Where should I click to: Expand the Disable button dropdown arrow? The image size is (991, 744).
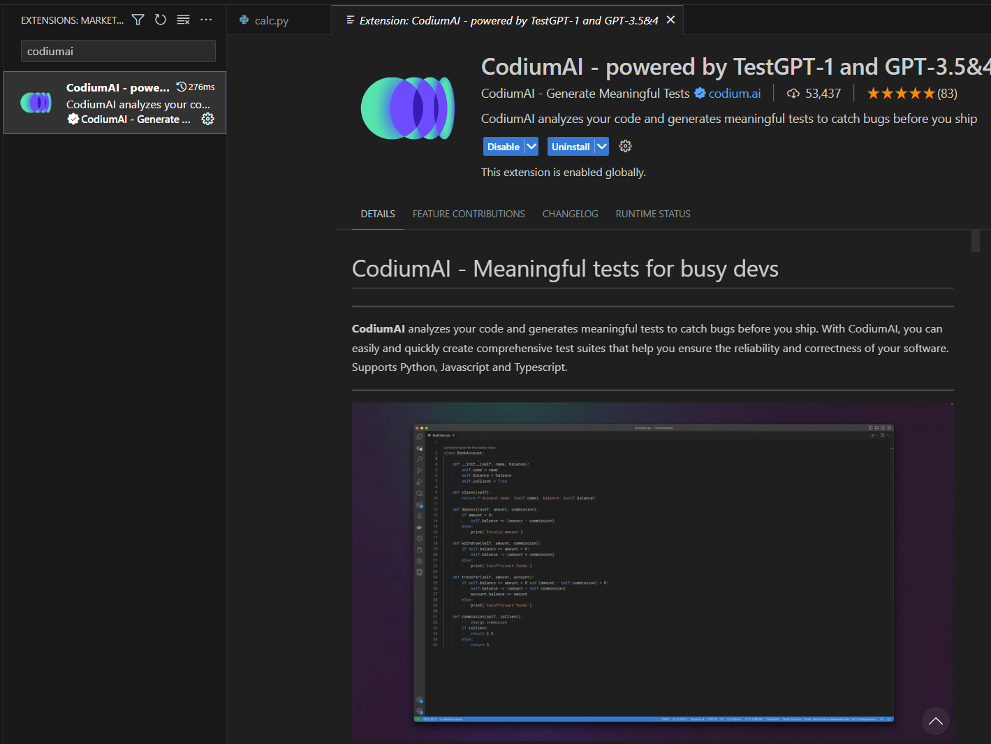[531, 147]
